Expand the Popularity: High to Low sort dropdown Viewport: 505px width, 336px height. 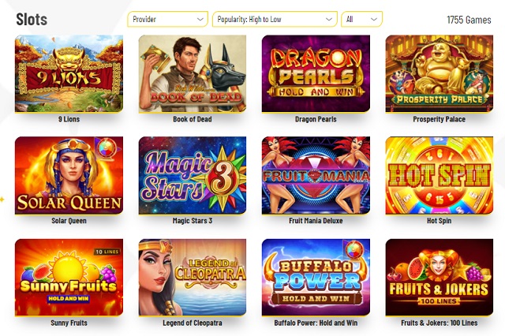[x=275, y=19]
